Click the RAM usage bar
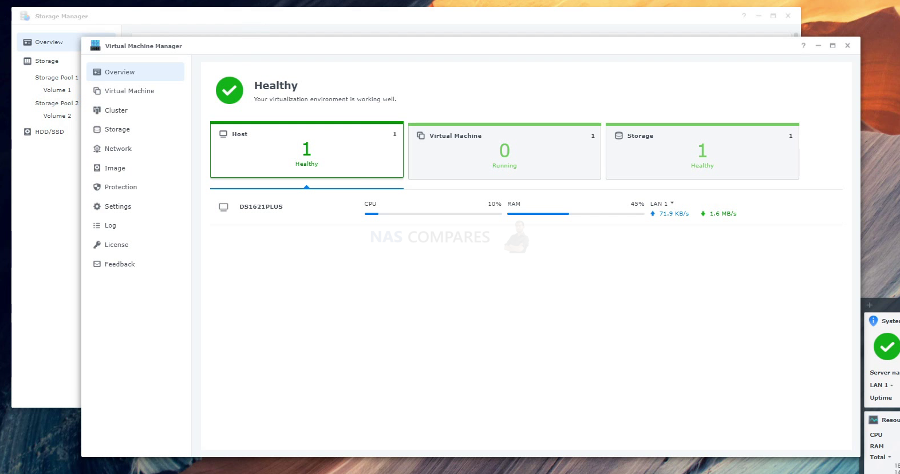The image size is (900, 474). [x=576, y=214]
